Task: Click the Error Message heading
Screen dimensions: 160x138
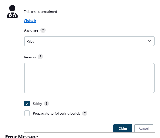Action: (x=21, y=136)
